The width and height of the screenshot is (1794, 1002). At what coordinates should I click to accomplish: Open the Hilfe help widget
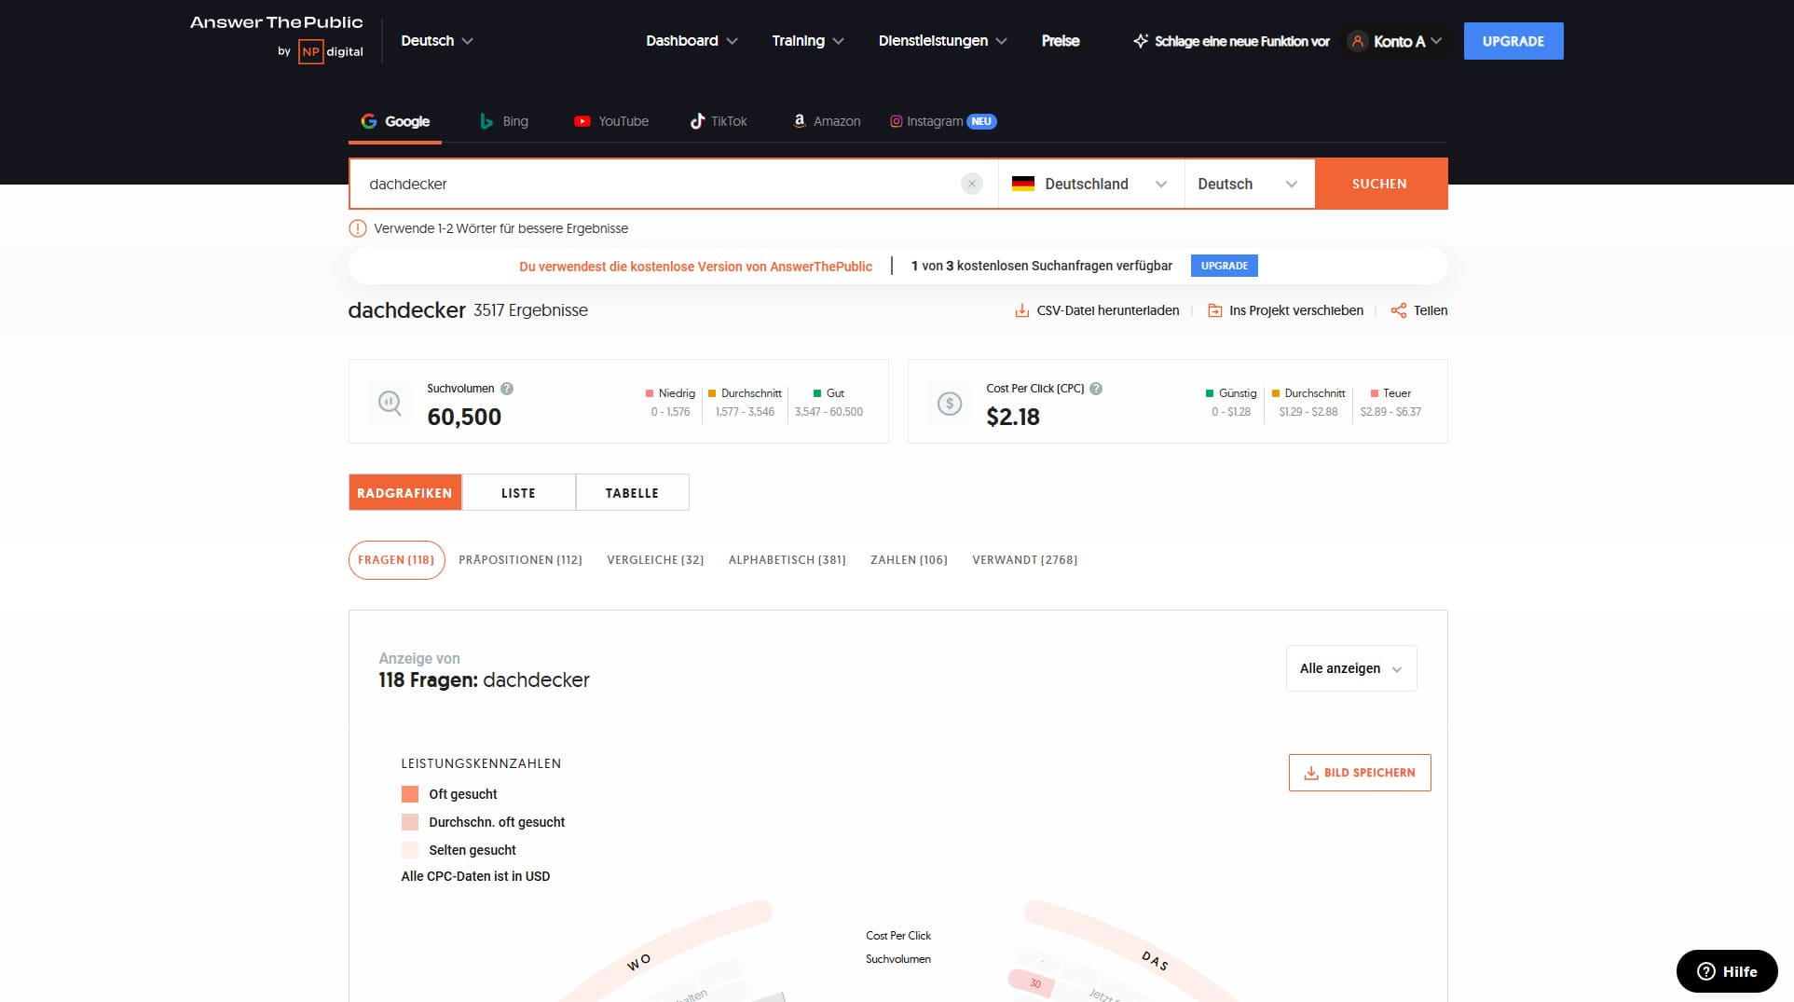(x=1726, y=971)
